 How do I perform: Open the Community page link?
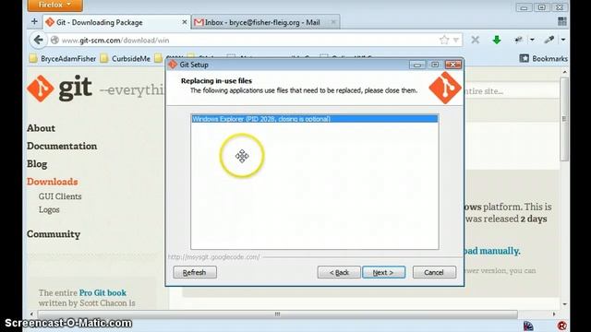coord(54,234)
